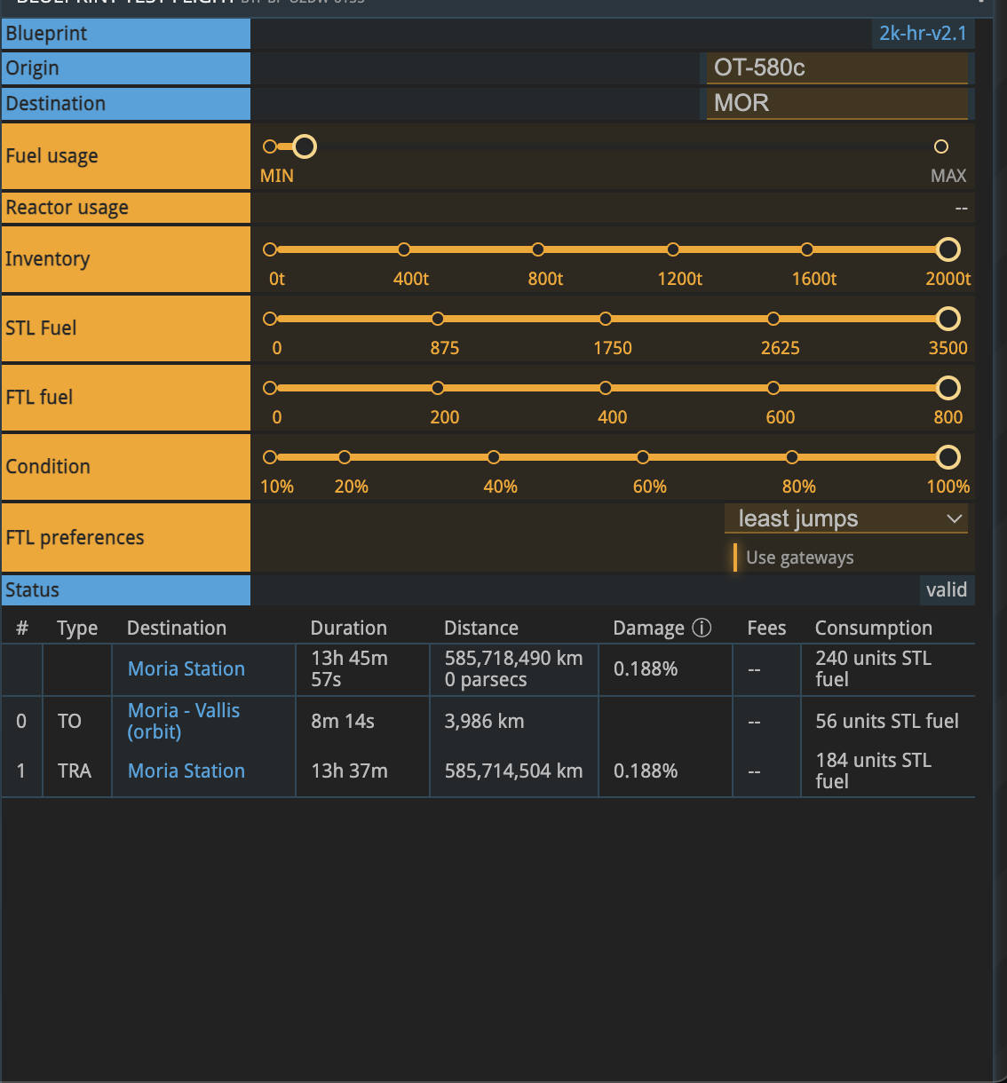Set Condition slider to 60%
1007x1083 pixels.
(643, 457)
